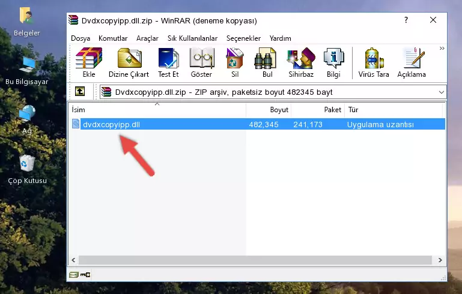Show archive Bilgi information
Viewport: 462px width, 294px height.
tap(333, 62)
